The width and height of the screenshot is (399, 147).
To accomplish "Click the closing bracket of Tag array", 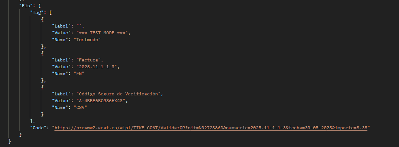I will tap(31, 121).
